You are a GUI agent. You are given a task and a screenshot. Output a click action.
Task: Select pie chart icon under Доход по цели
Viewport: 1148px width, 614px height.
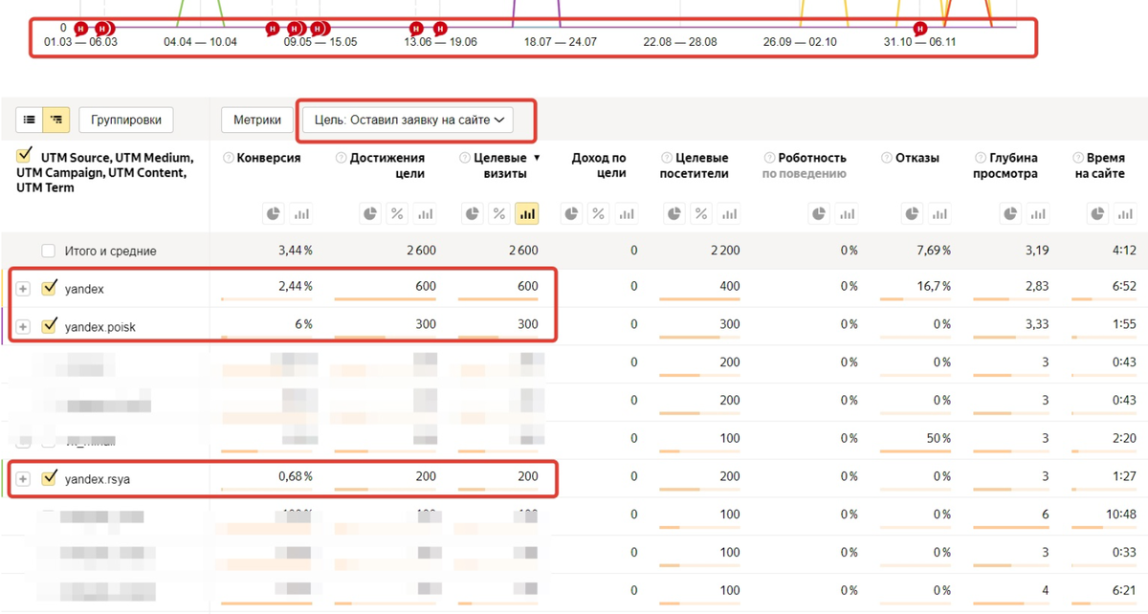(571, 214)
